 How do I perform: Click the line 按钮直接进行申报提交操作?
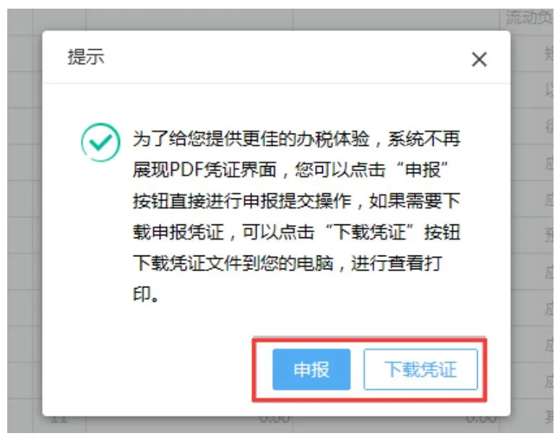click(296, 201)
